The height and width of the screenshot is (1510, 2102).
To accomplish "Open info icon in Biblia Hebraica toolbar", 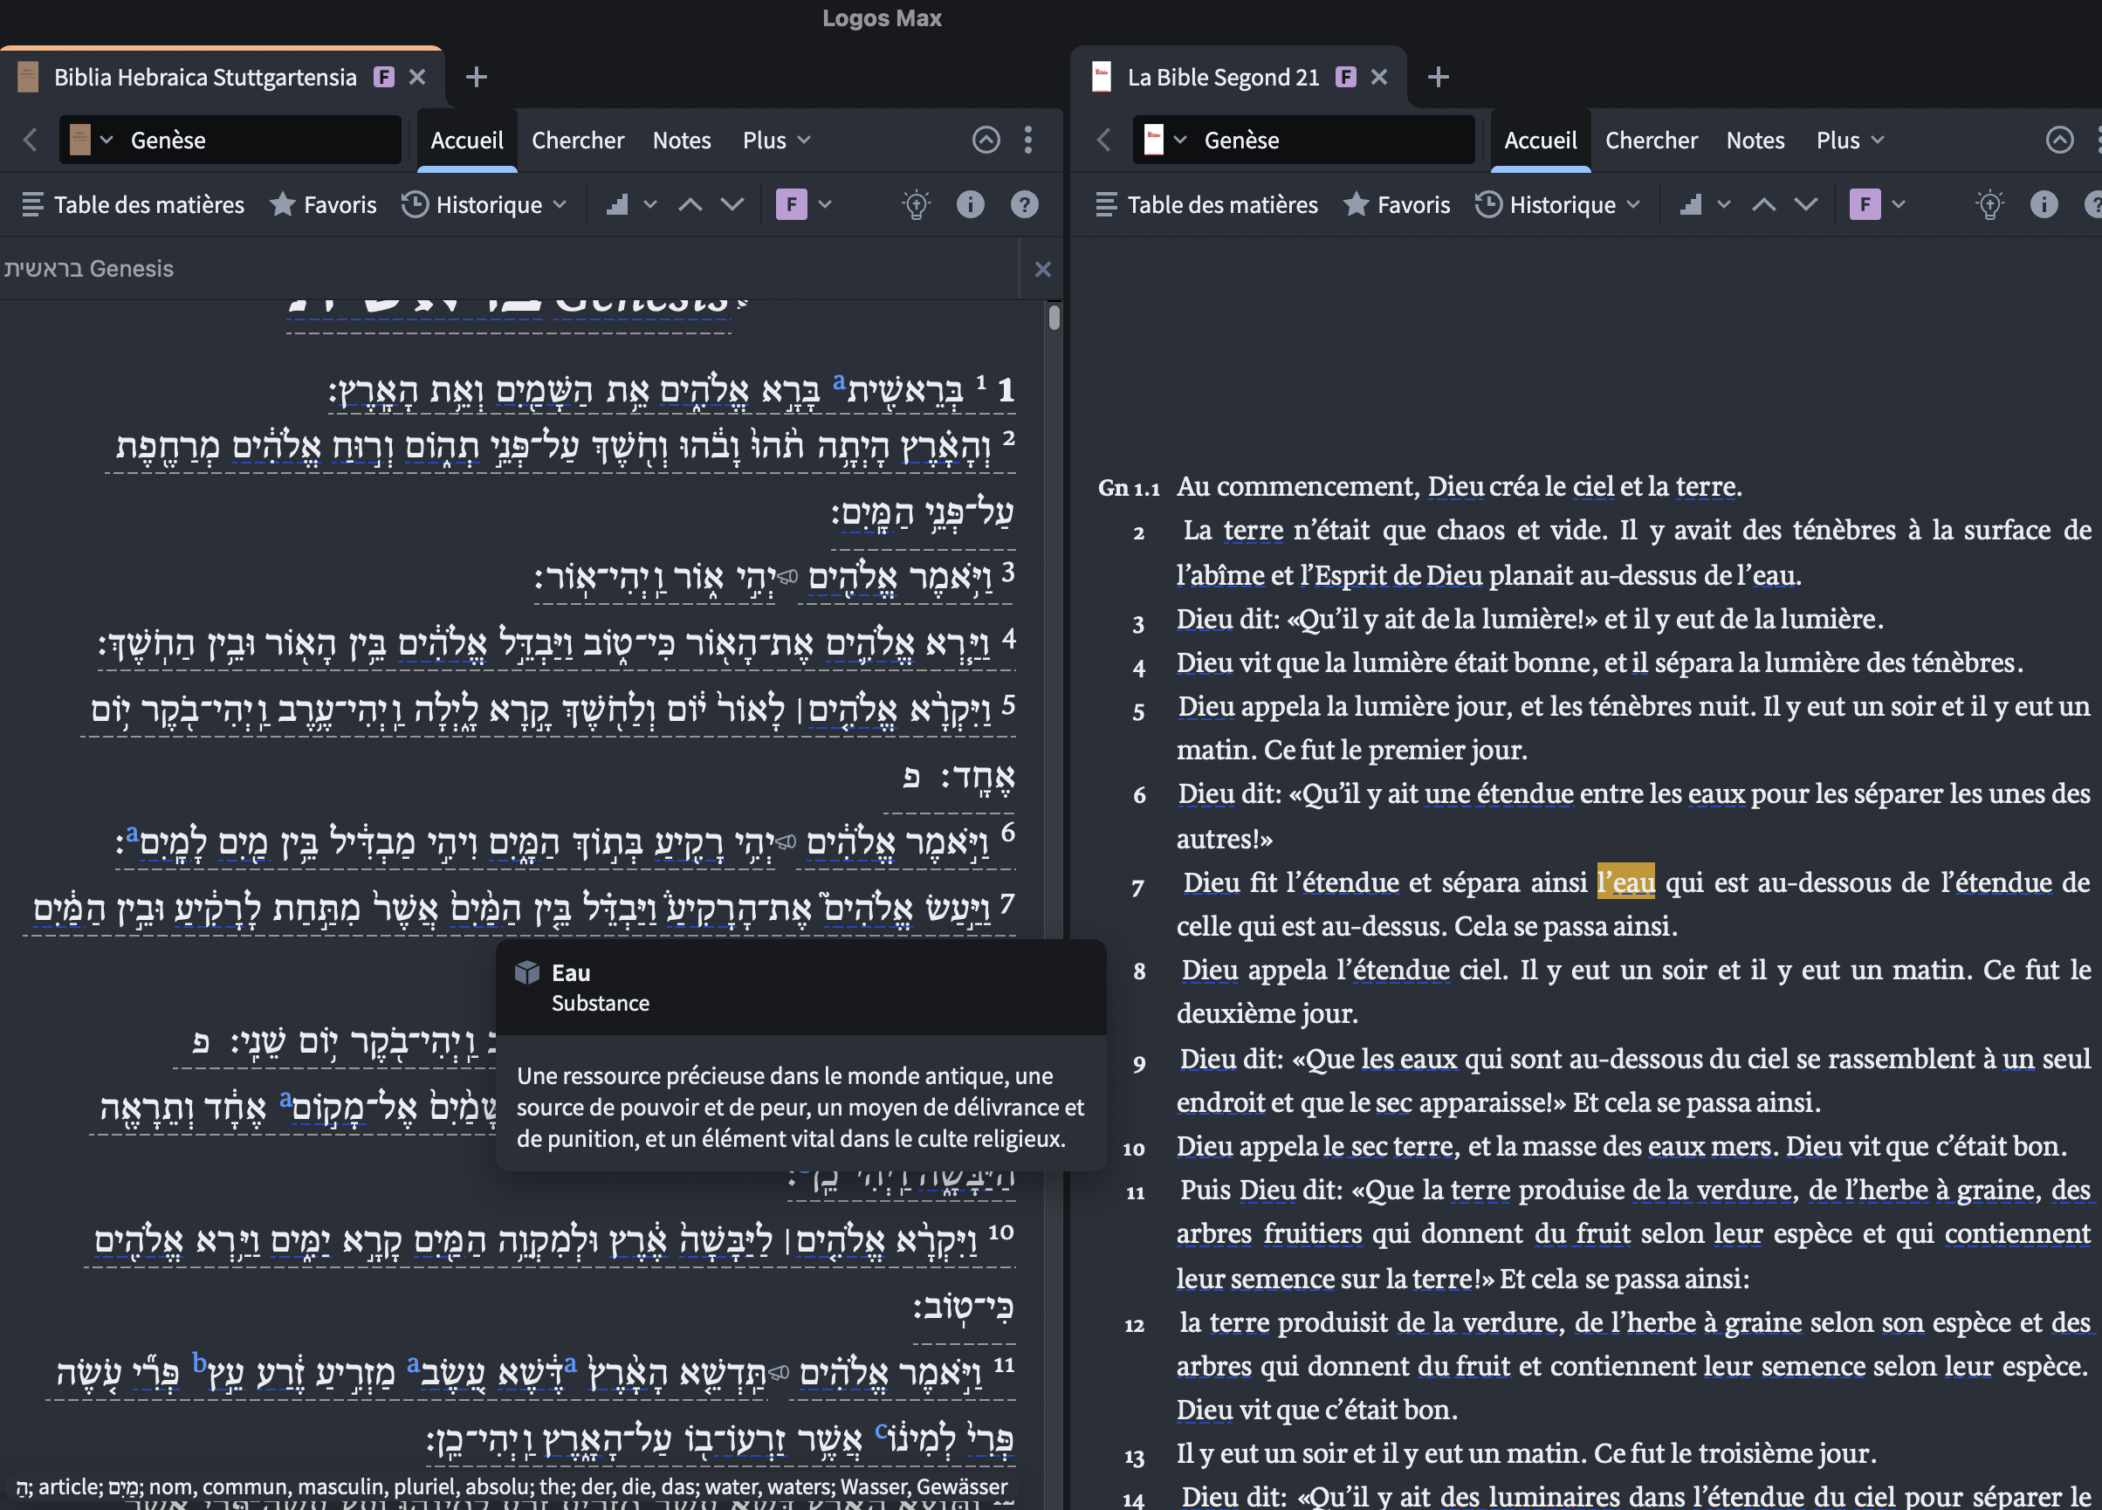I will (970, 205).
